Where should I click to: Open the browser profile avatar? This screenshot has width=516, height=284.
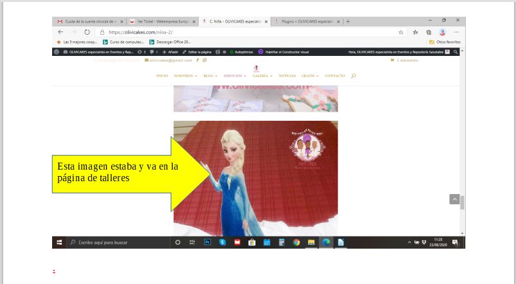[x=442, y=32]
